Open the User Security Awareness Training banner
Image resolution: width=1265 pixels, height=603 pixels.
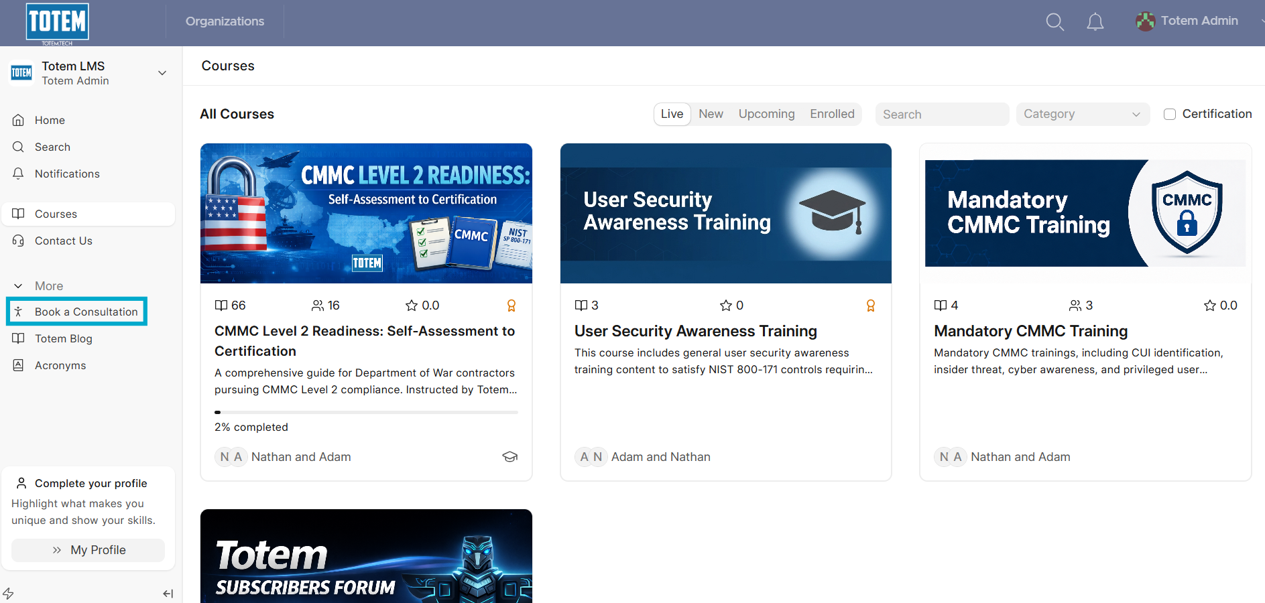726,213
